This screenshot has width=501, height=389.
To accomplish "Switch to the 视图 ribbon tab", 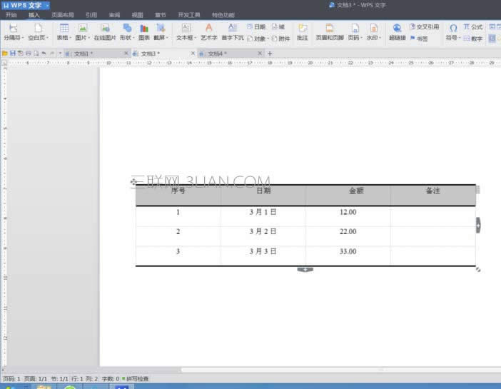I will pos(138,15).
